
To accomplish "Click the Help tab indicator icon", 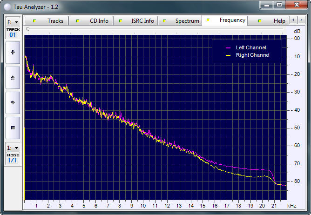I will click(x=260, y=21).
